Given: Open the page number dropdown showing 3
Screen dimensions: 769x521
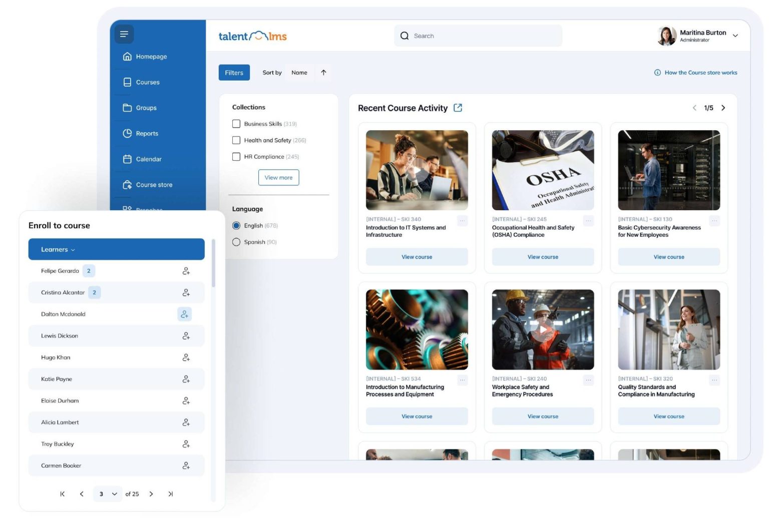Looking at the screenshot, I should pyautogui.click(x=107, y=494).
